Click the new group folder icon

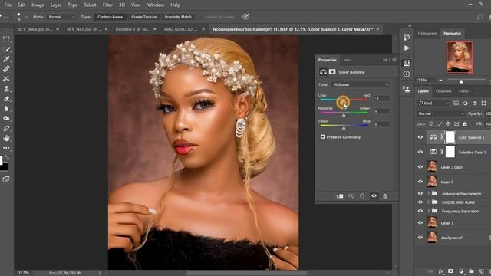[471, 271]
